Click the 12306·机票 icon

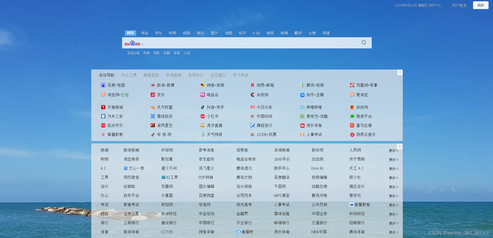252,134
